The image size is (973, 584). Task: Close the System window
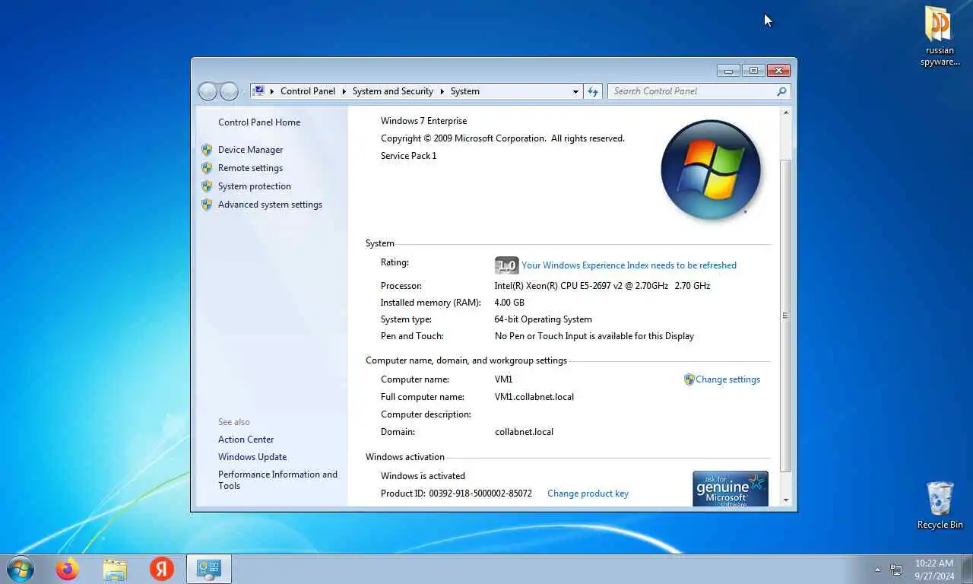coord(778,71)
